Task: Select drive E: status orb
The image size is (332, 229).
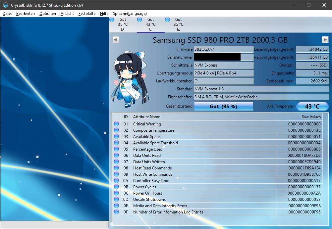Action: [x=167, y=20]
